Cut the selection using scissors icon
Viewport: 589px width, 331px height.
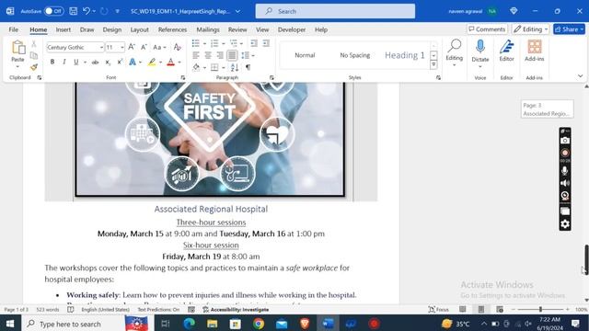[34, 44]
